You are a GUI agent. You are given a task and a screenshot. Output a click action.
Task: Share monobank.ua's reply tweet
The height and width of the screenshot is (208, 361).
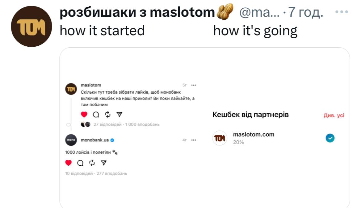104,163
